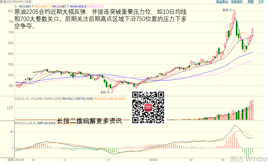Open the 周期 period selector

(x=250, y=2)
